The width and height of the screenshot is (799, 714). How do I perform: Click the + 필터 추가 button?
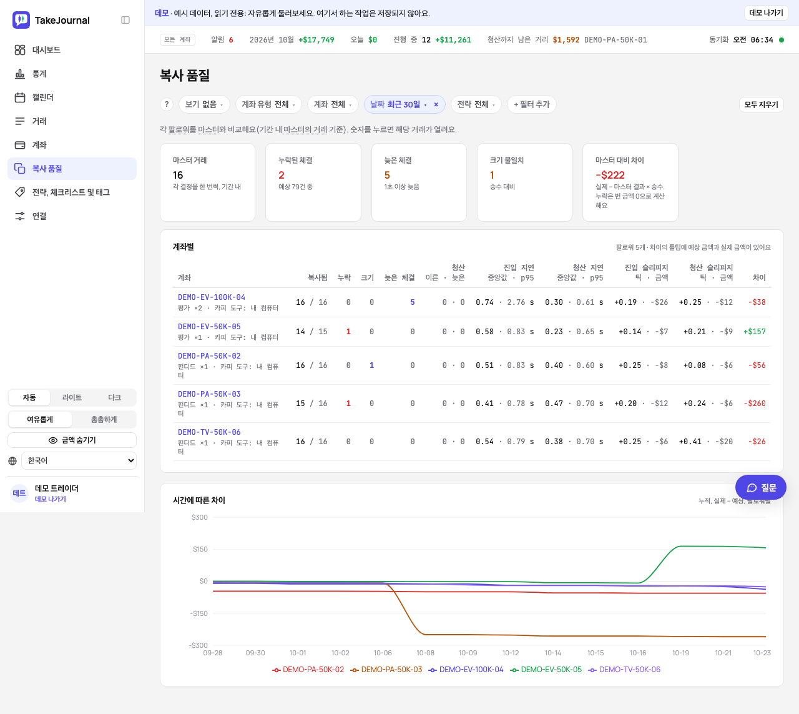coord(532,104)
